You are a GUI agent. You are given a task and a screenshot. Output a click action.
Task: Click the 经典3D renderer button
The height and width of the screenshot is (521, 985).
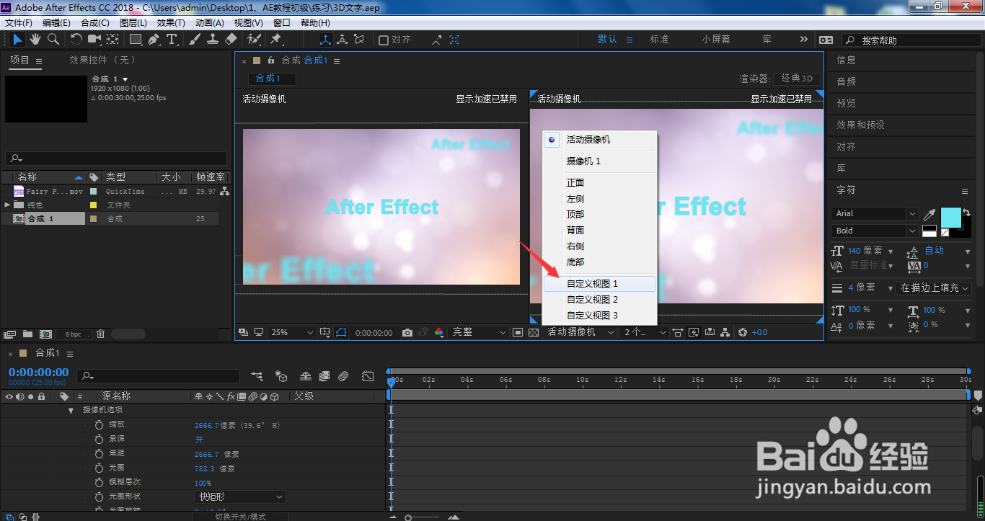click(798, 79)
